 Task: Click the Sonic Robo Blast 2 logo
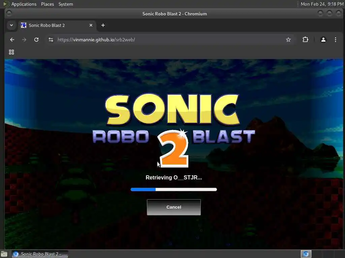[x=174, y=130]
